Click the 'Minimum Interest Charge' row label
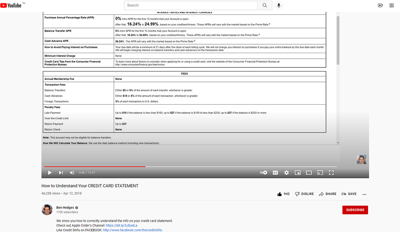 click(60, 56)
